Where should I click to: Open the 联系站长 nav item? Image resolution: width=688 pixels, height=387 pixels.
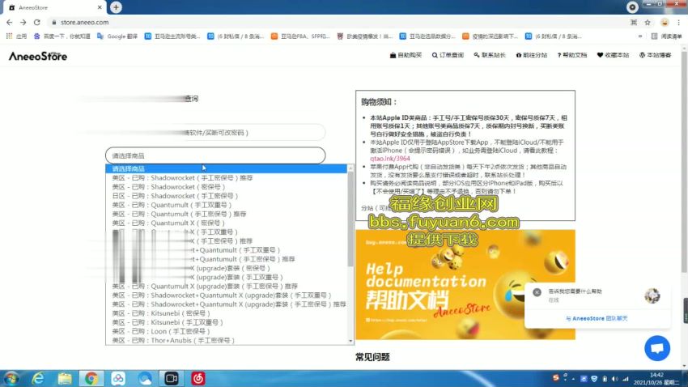(490, 55)
